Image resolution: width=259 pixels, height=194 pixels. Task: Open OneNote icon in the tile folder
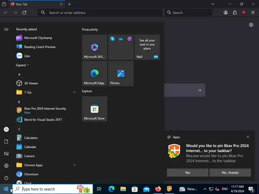(x=129, y=39)
